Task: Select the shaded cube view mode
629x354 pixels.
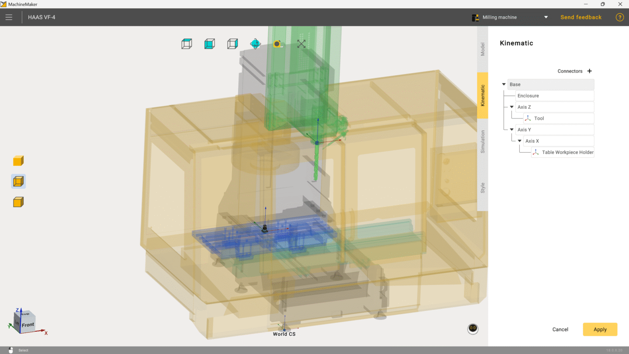Action: click(210, 44)
